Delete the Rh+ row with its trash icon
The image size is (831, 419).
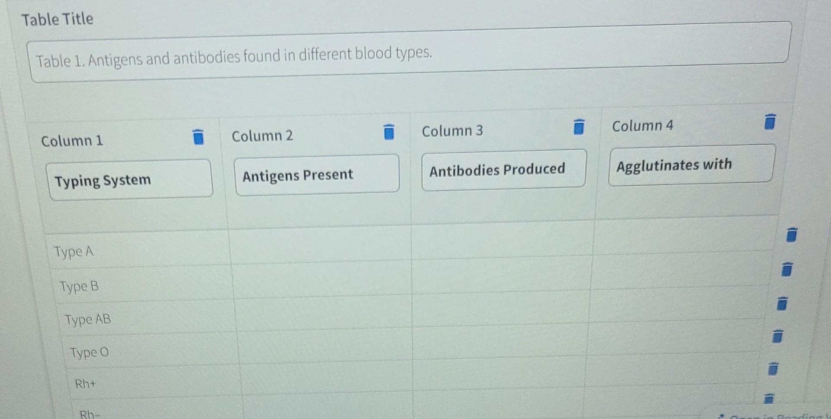[773, 370]
